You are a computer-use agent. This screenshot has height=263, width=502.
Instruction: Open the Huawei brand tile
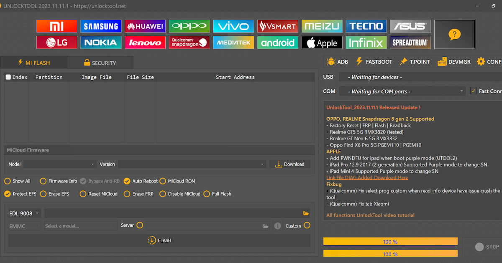(x=145, y=26)
